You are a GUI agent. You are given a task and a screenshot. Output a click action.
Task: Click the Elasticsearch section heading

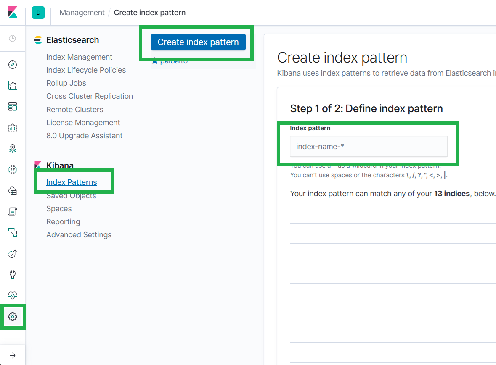[x=72, y=40]
